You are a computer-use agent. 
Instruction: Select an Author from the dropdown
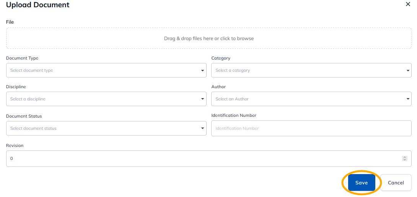coord(311,99)
